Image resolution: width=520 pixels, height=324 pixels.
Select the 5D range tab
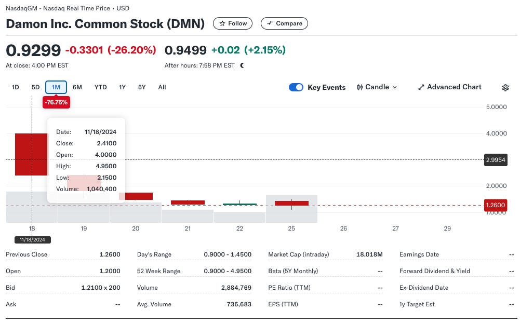pos(35,87)
